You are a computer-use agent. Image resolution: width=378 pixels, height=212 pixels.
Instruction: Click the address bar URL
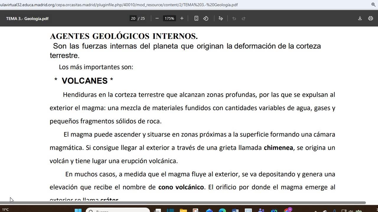pos(118,5)
